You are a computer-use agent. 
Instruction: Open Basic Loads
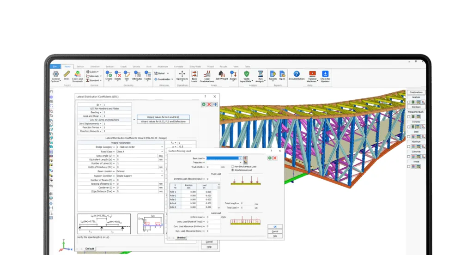click(x=194, y=76)
